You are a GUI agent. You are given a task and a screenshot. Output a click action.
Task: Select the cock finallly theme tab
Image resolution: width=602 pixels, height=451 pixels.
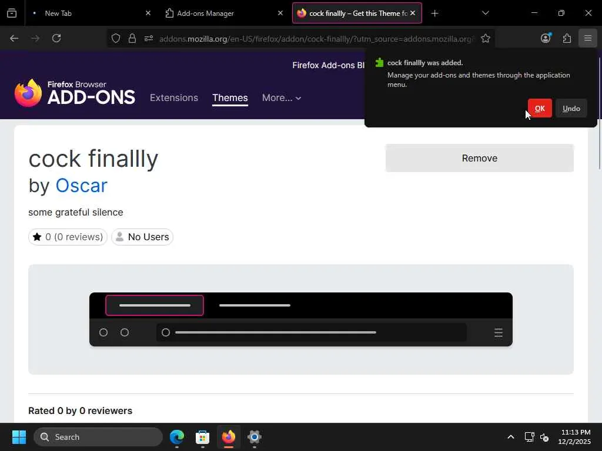click(357, 13)
